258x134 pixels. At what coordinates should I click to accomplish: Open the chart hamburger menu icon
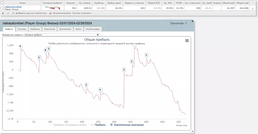(x=187, y=40)
